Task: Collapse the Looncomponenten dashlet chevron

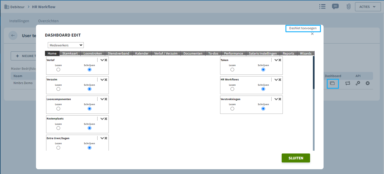Action: pyautogui.click(x=102, y=99)
